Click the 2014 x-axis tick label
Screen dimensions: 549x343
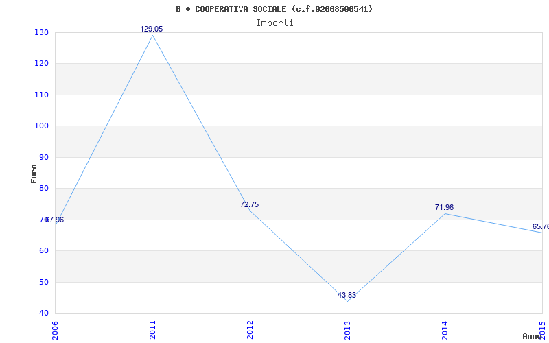click(445, 330)
